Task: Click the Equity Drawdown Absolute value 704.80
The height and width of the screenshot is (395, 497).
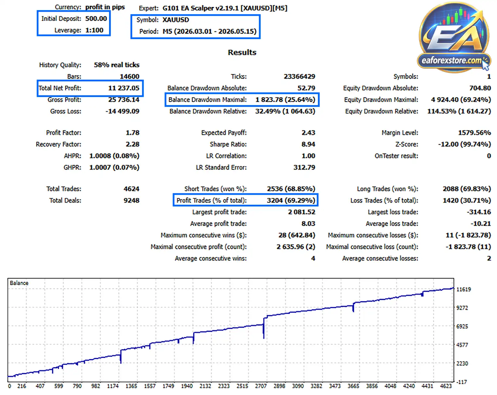Action: coord(480,88)
